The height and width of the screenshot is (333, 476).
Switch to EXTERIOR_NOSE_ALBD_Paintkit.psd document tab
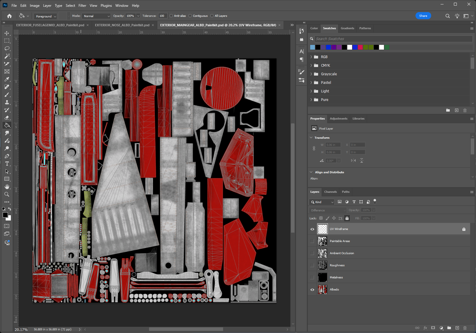pyautogui.click(x=122, y=25)
